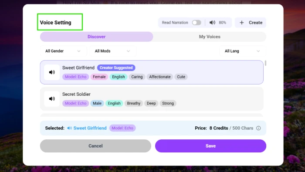305x172 pixels.
Task: Select the Secret Soldier voice row
Action: pos(152,99)
